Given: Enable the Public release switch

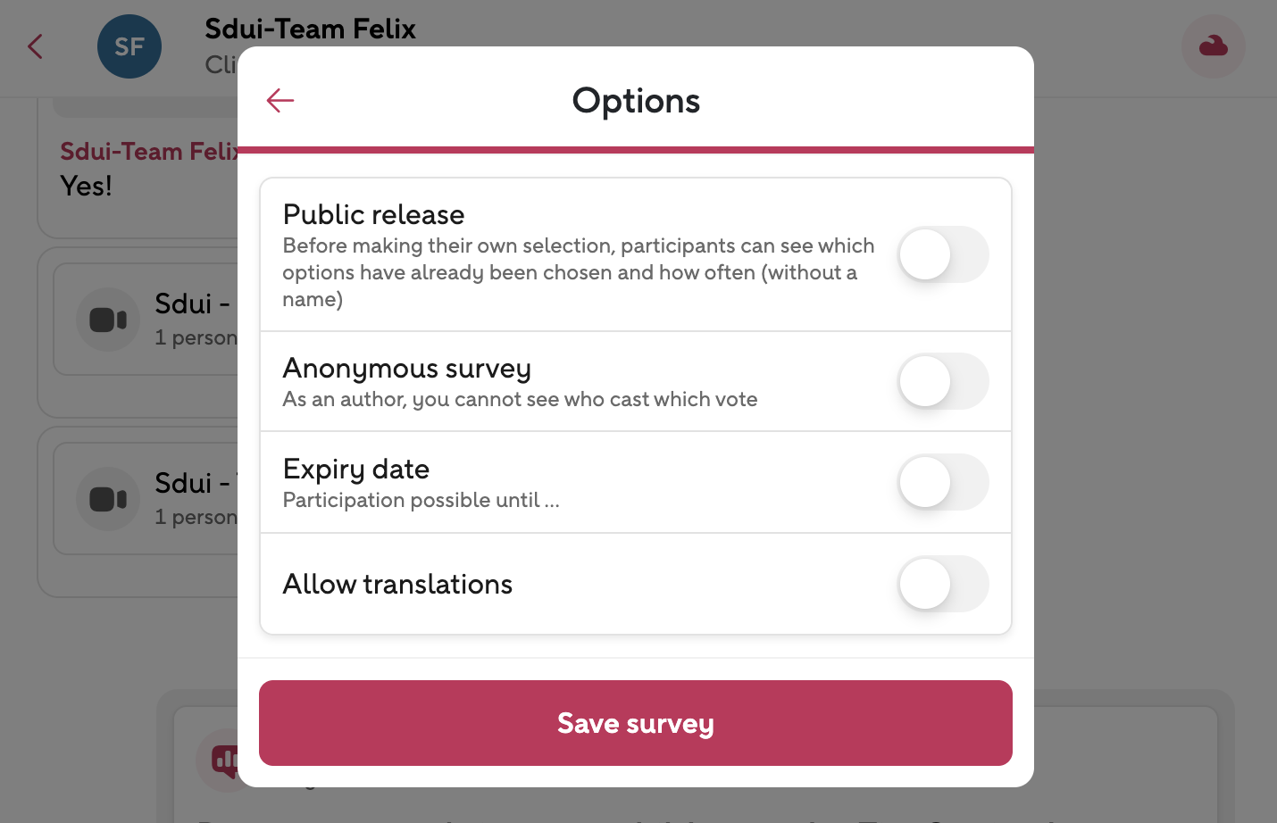Looking at the screenshot, I should click(942, 254).
